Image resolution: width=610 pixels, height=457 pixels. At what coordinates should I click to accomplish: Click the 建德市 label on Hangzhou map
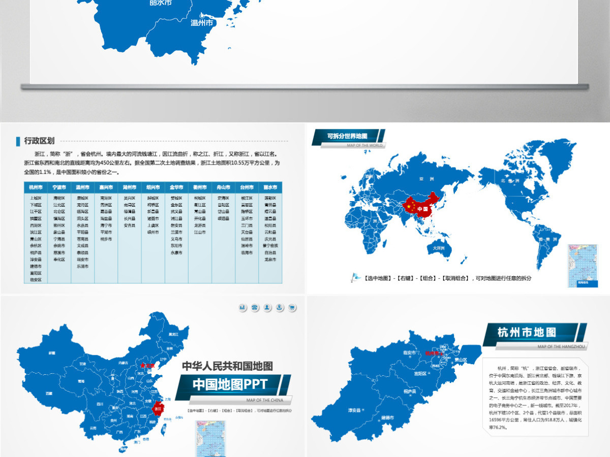click(387, 417)
